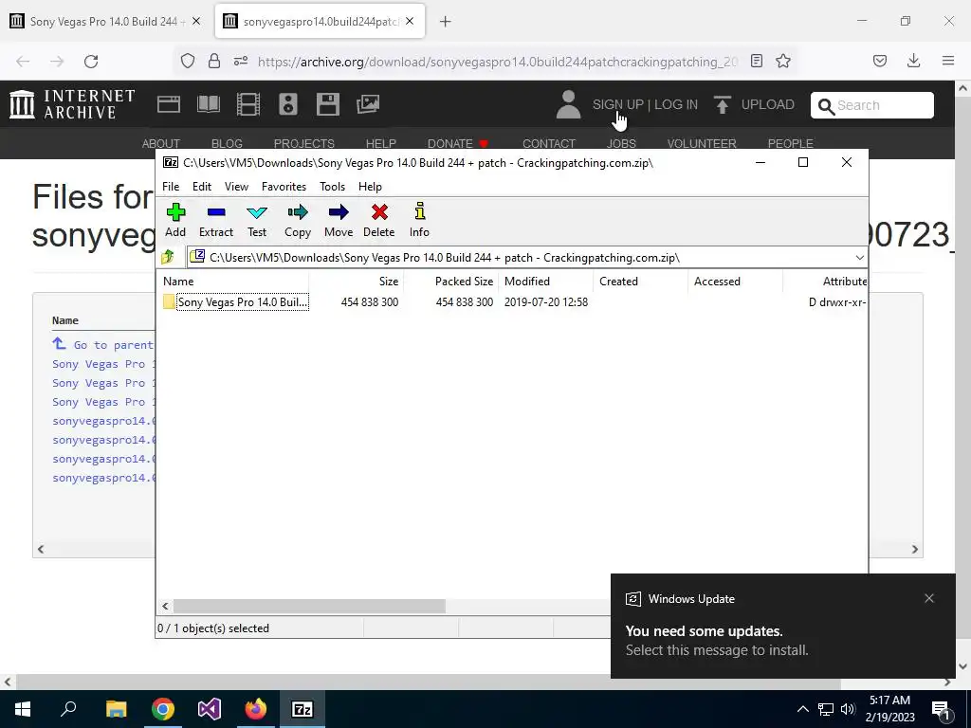
Task: Open Firefox downloads panel
Action: (913, 61)
